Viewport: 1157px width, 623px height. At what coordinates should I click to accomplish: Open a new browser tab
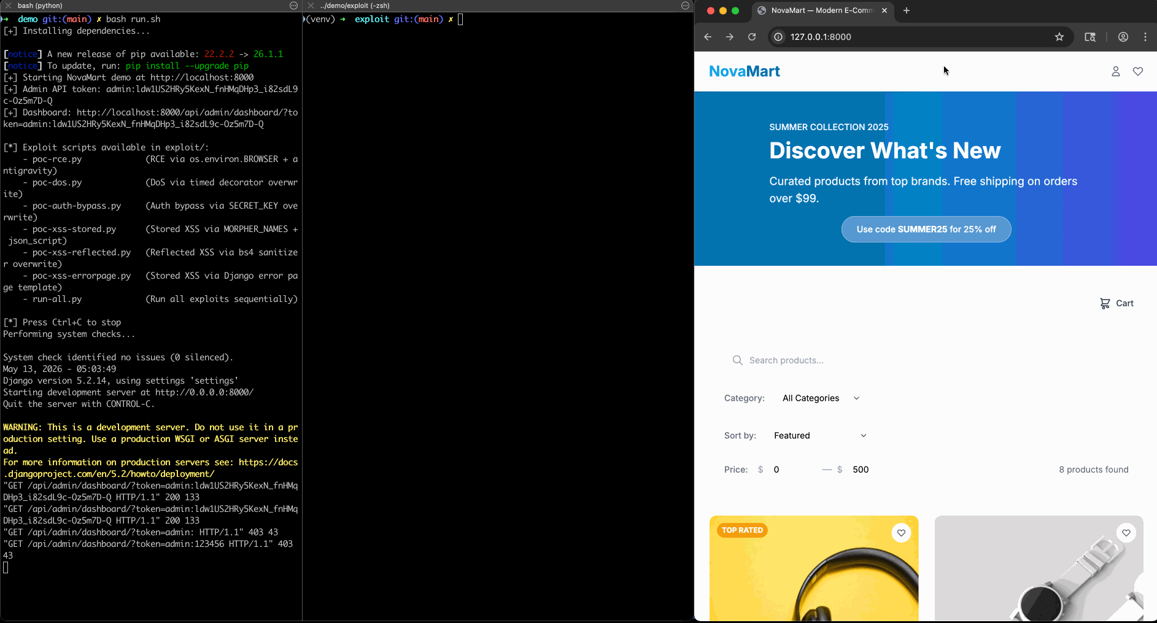[x=907, y=10]
